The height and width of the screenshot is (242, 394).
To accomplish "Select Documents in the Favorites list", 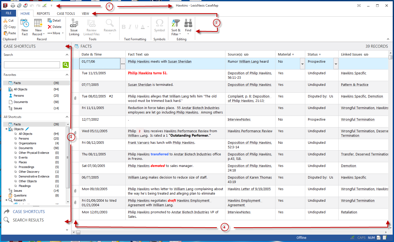I will point(21,102).
